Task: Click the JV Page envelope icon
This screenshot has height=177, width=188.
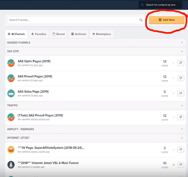Action: 11,150
